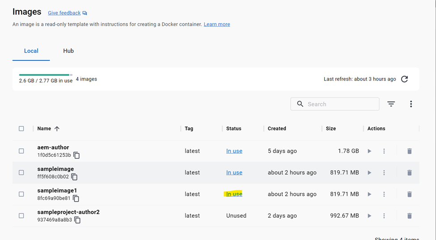Delete the aem-author image
Screen dimensions: 436x240
(x=409, y=151)
